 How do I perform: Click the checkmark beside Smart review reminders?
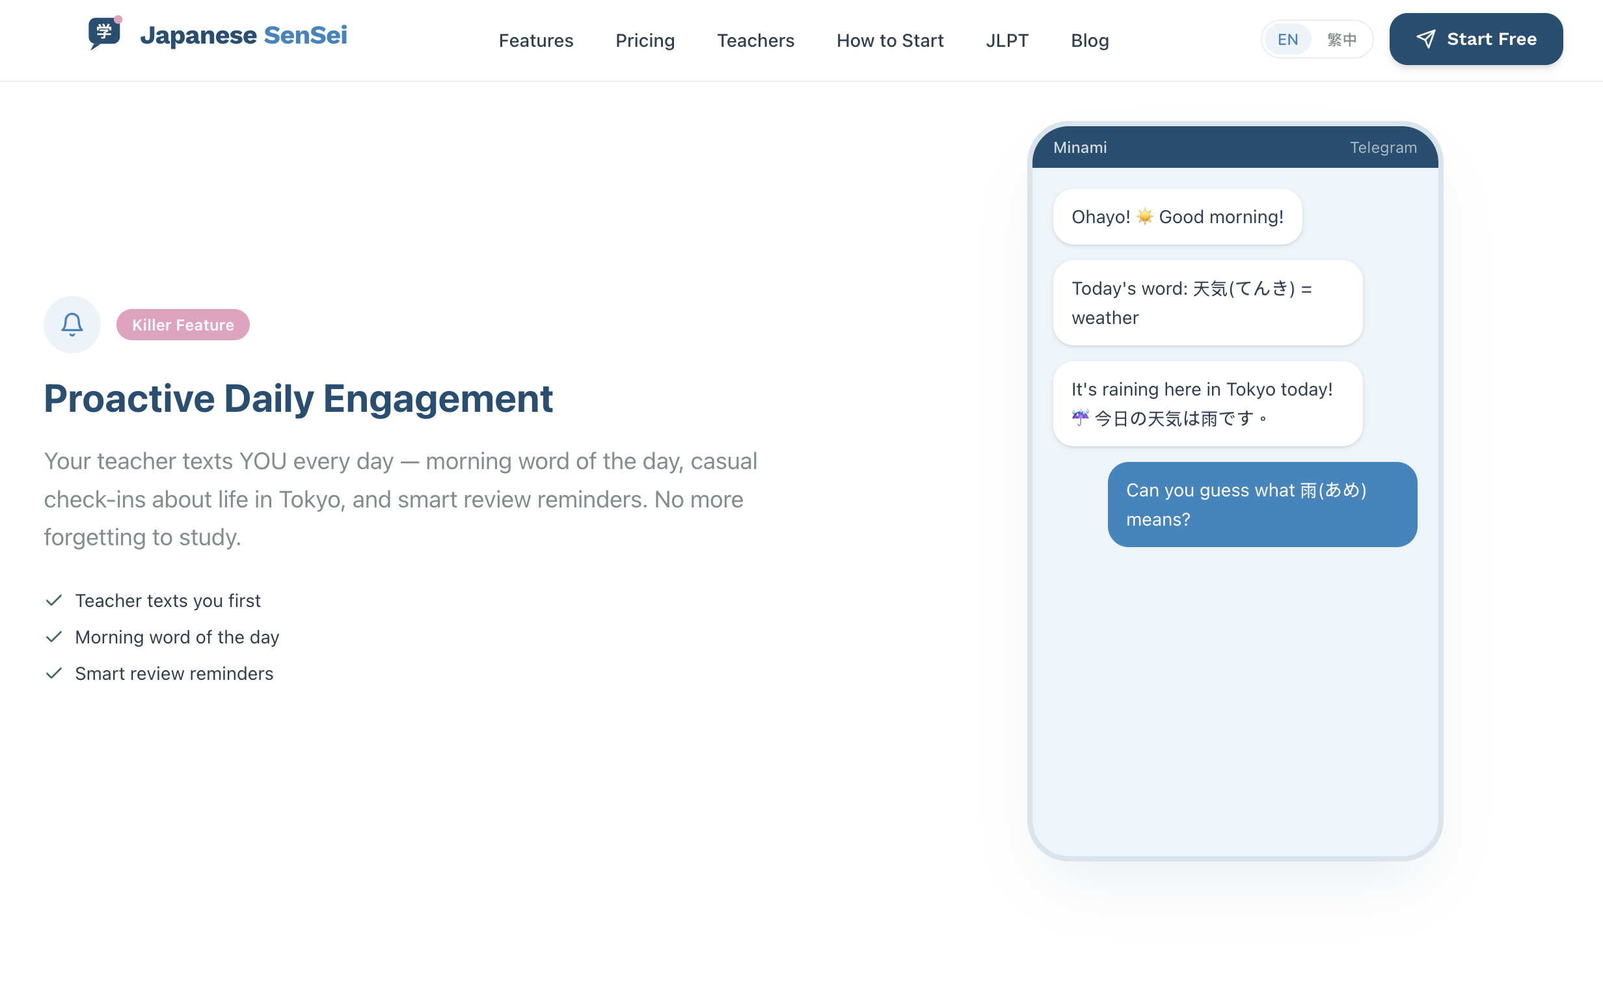point(54,673)
